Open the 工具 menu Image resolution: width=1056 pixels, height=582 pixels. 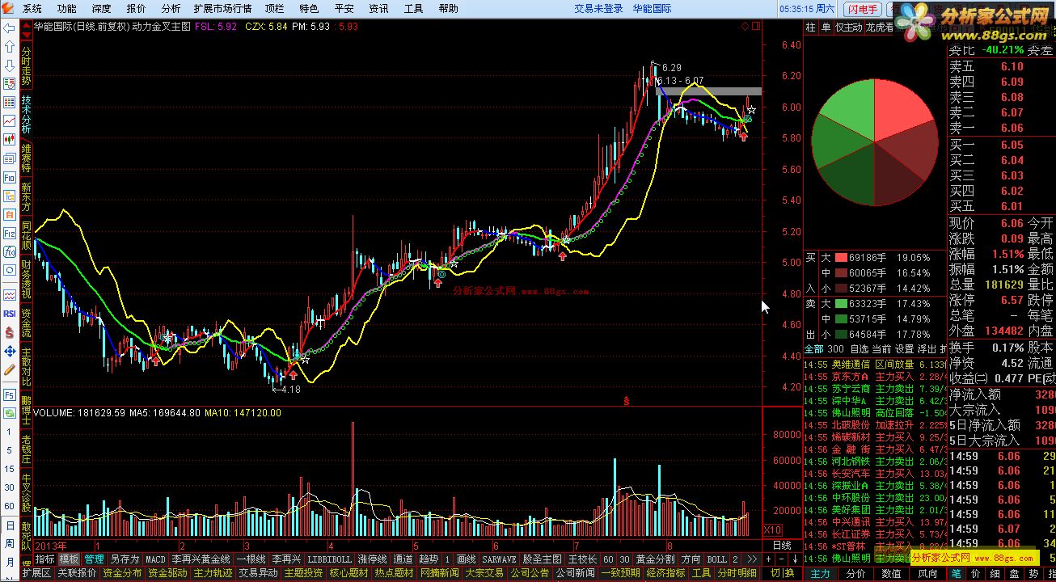pos(413,8)
